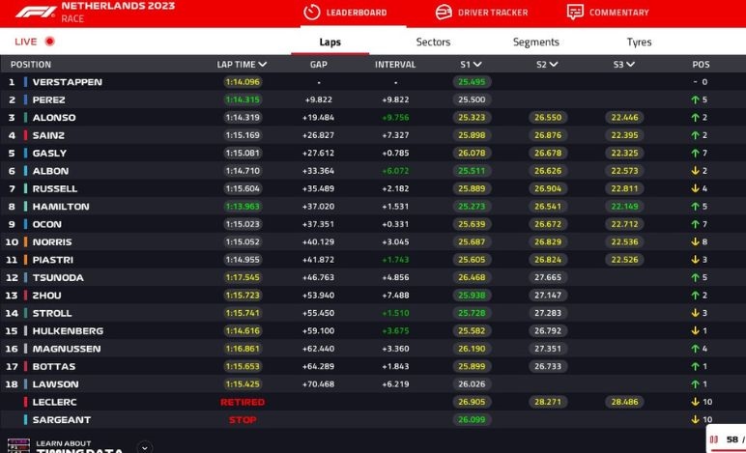Expand the LAP TIME column dropdown
Screen dimensions: 746x453
(x=263, y=65)
